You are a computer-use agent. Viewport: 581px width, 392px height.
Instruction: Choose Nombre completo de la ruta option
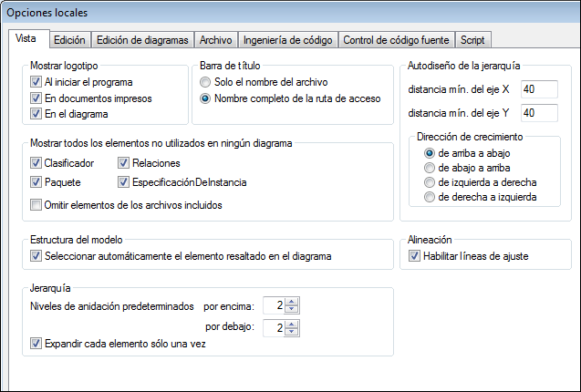[205, 98]
